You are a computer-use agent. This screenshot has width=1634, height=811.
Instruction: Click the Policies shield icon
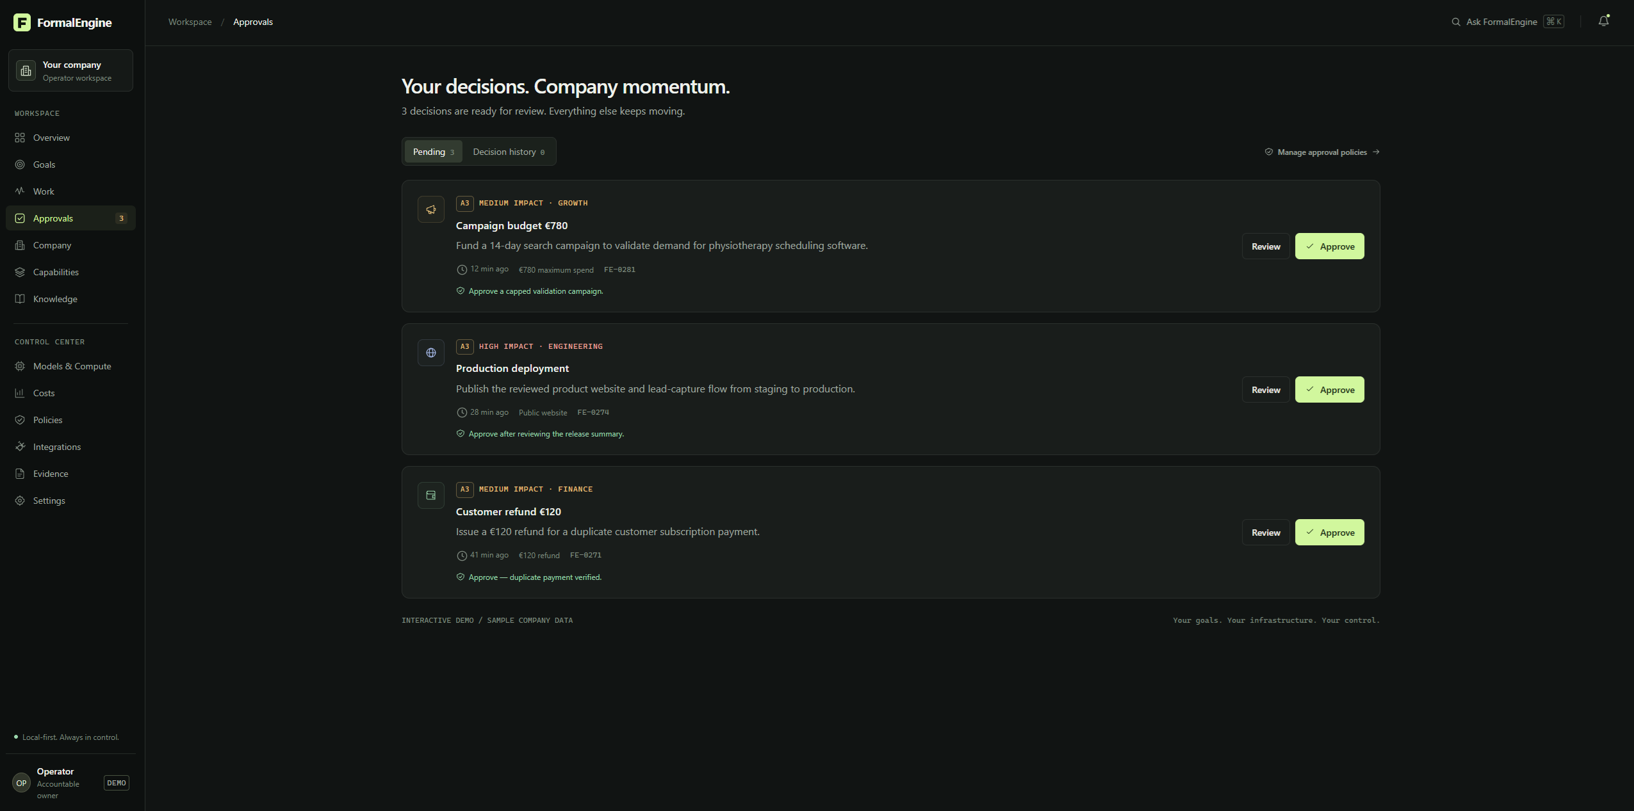coord(20,420)
